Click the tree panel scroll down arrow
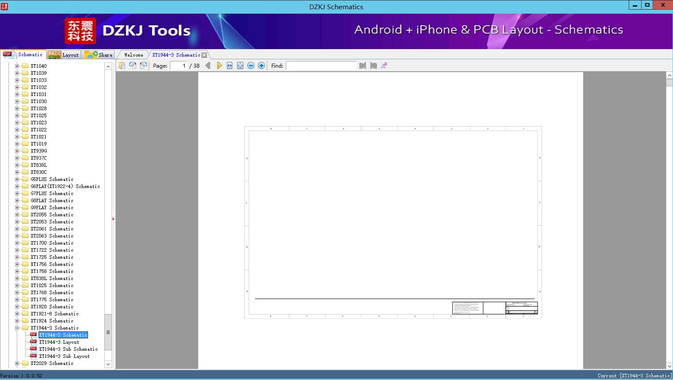This screenshot has height=380, width=673. point(108,364)
